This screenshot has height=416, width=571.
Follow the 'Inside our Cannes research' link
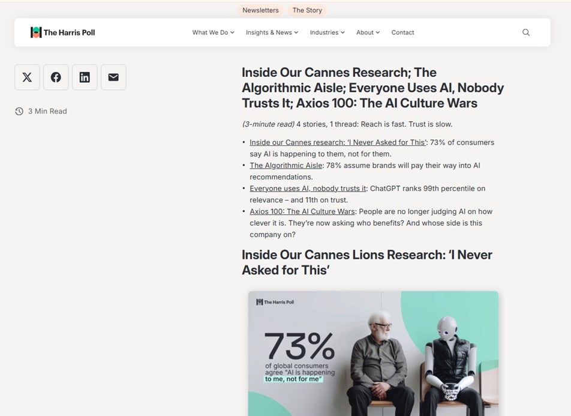(x=338, y=142)
